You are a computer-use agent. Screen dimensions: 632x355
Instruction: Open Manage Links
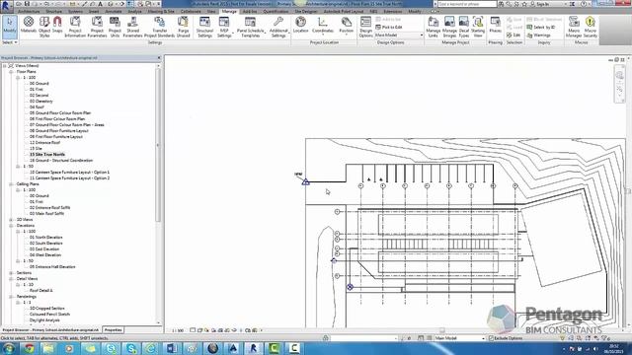(x=433, y=27)
